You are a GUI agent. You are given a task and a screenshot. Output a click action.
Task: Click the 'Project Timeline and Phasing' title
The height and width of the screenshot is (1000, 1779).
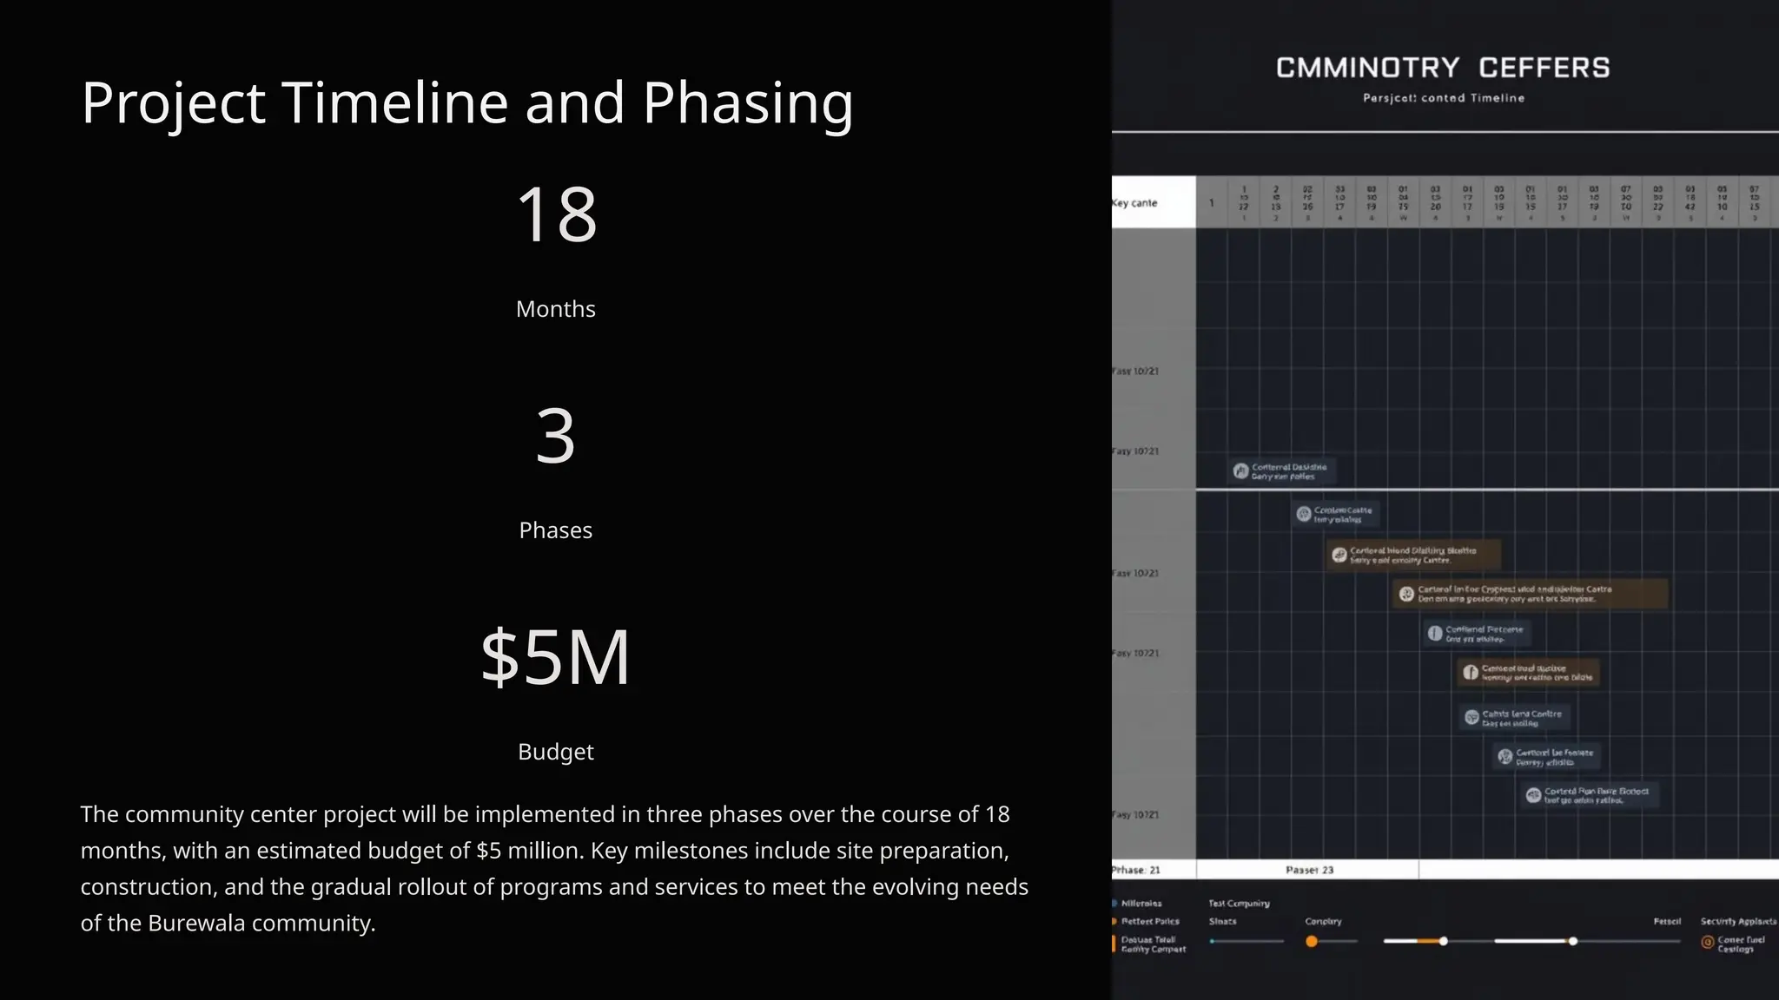[467, 103]
